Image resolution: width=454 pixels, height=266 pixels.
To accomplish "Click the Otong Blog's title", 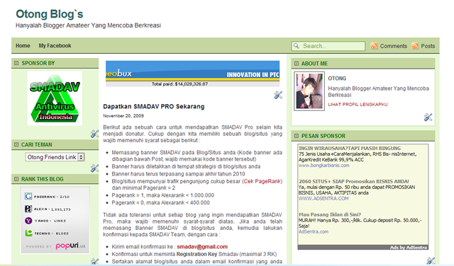I will 50,14.
